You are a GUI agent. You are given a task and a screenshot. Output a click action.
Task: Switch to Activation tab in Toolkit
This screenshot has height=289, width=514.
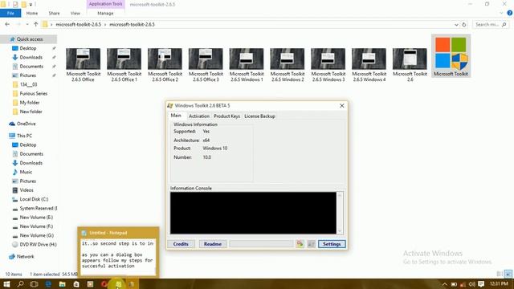coord(198,116)
